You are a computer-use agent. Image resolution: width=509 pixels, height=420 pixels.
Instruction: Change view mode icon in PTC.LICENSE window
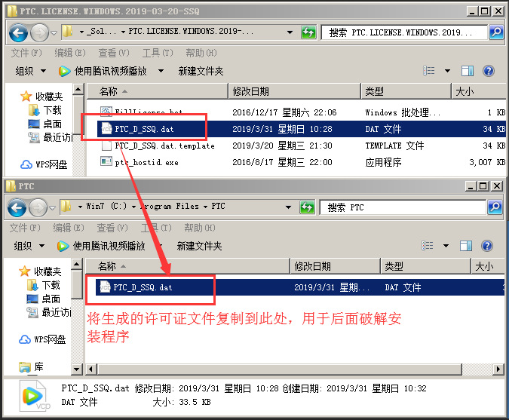(429, 71)
